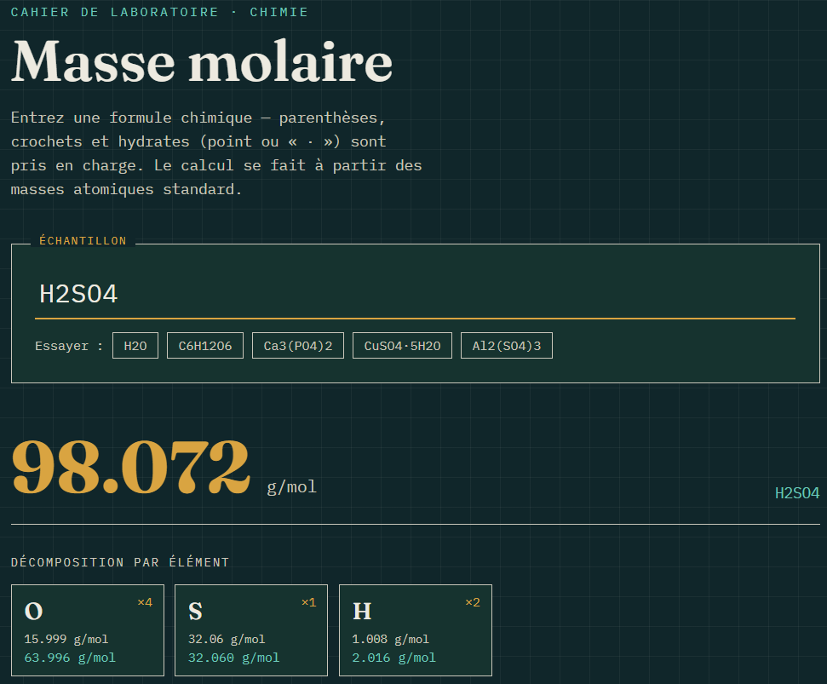Select the C6H12O6 example chip
827x684 pixels.
point(205,346)
